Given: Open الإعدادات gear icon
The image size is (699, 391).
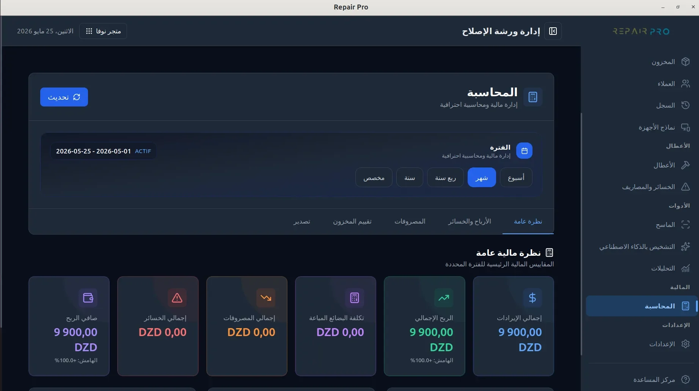Looking at the screenshot, I should pos(685,344).
